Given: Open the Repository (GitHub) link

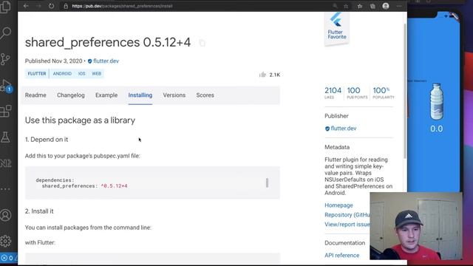Looking at the screenshot, I should tap(347, 215).
